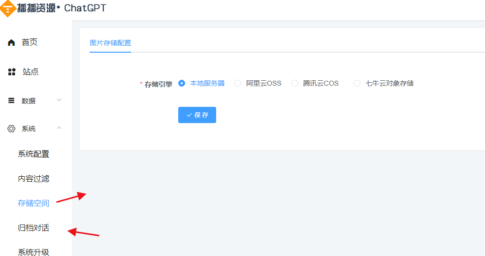
Task: Open 系统升级 submenu item
Action: pyautogui.click(x=33, y=252)
